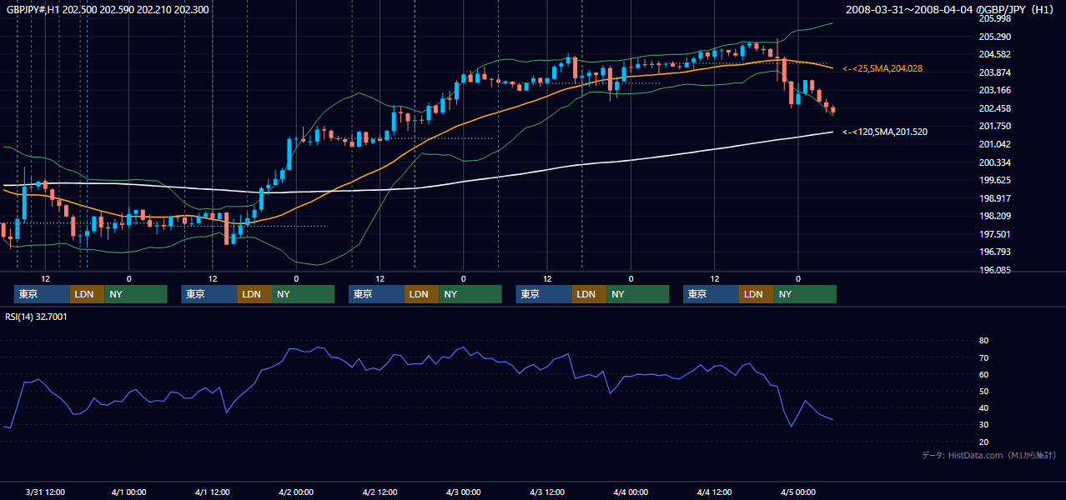Click the 202.458 price axis label

tap(995, 108)
